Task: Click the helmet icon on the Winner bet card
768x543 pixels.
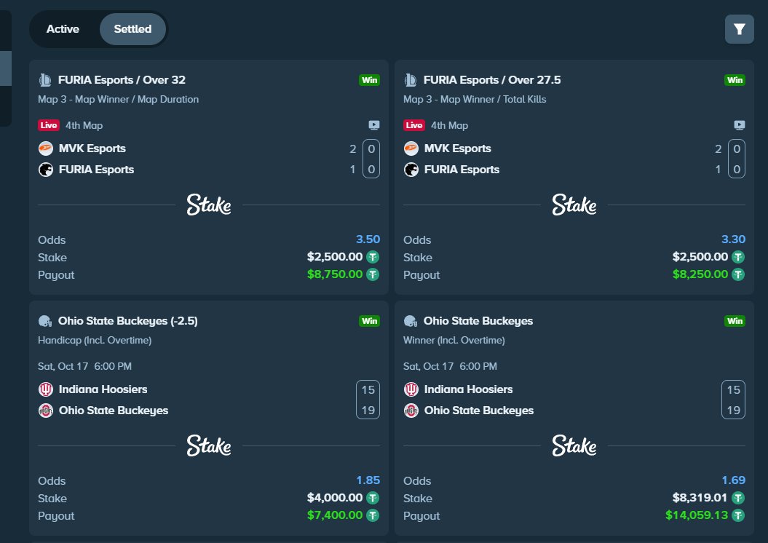Action: (411, 321)
